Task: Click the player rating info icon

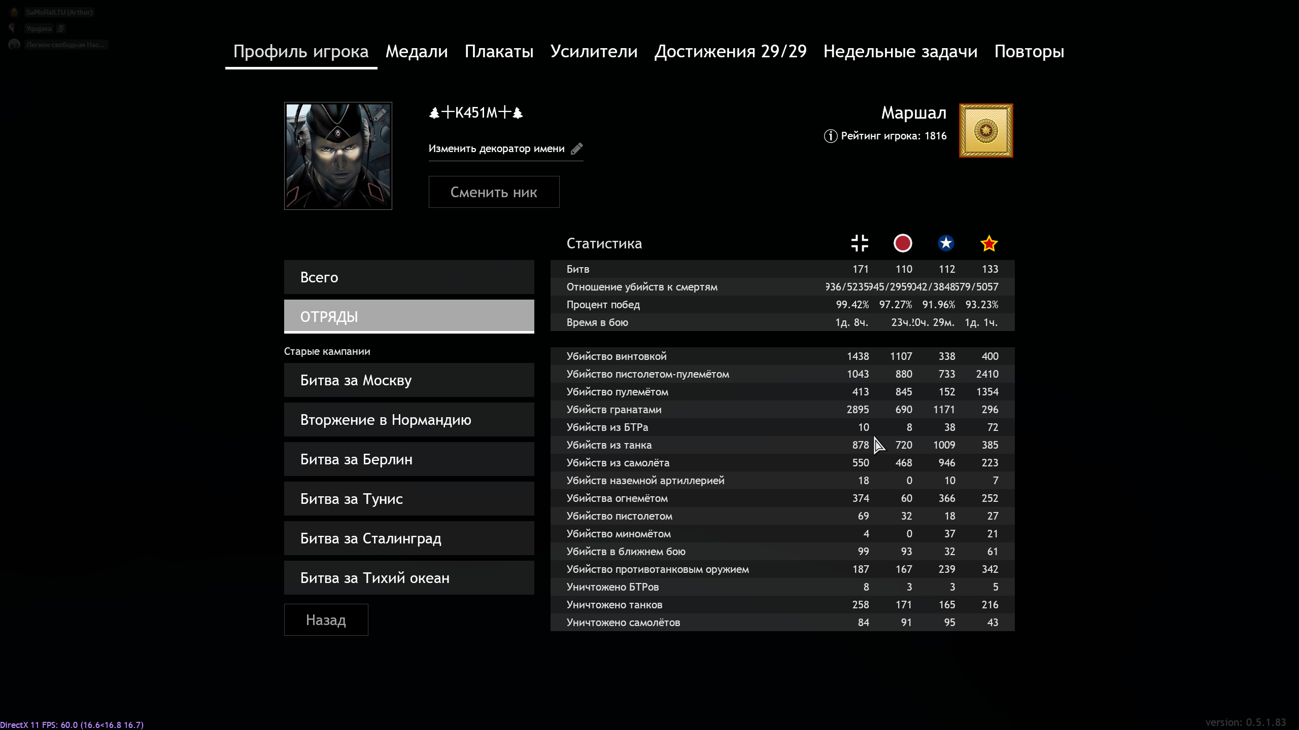Action: [830, 136]
